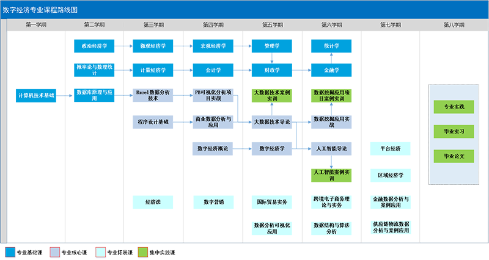The height and width of the screenshot is (260, 489).
Task: Click the 平台经济 course box
Action: 391,149
